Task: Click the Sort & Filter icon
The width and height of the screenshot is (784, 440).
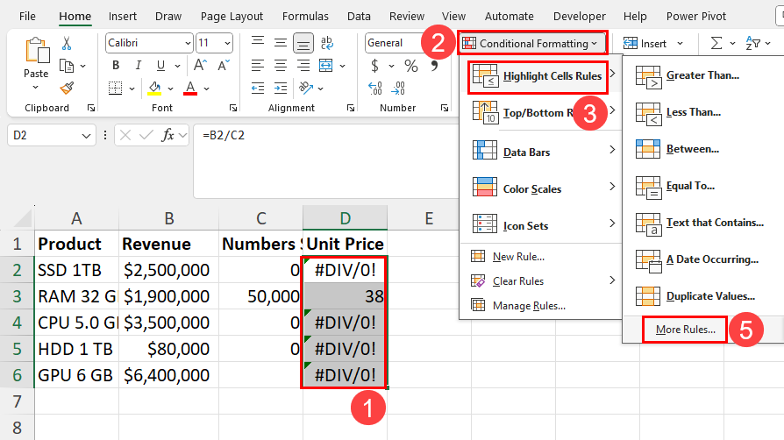Action: pos(753,44)
